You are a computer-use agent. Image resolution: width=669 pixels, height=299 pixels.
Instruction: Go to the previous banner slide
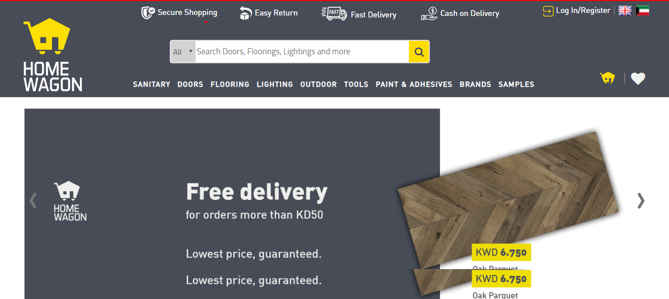[x=33, y=200]
